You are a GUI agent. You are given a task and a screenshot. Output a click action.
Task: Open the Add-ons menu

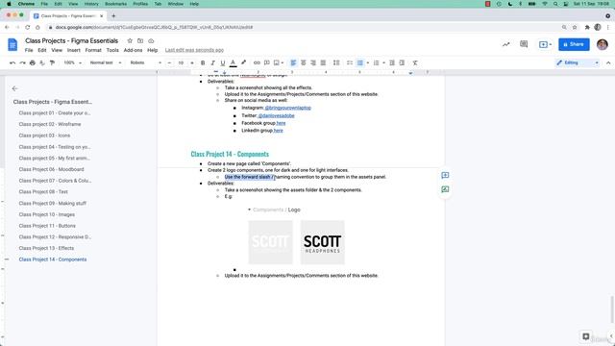pyautogui.click(x=133, y=50)
